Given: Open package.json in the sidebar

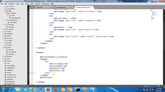Looking at the screenshot, I should (11, 82).
